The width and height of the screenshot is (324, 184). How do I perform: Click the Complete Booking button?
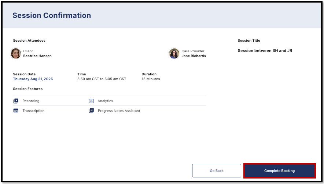tap(280, 170)
